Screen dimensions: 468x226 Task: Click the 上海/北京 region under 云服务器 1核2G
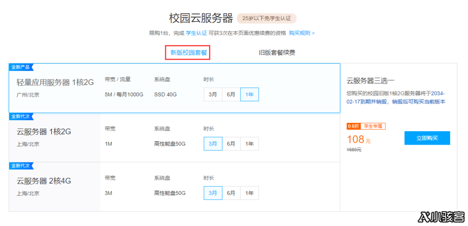click(28, 144)
